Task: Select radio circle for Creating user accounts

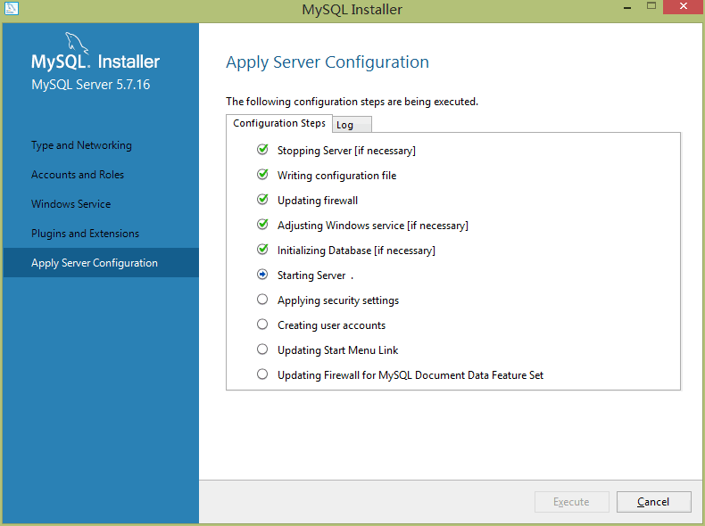Action: [262, 325]
